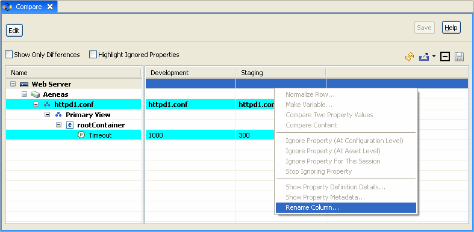Open Show Property Definition Details entry
This screenshot has width=474, height=232.
pyautogui.click(x=346, y=187)
